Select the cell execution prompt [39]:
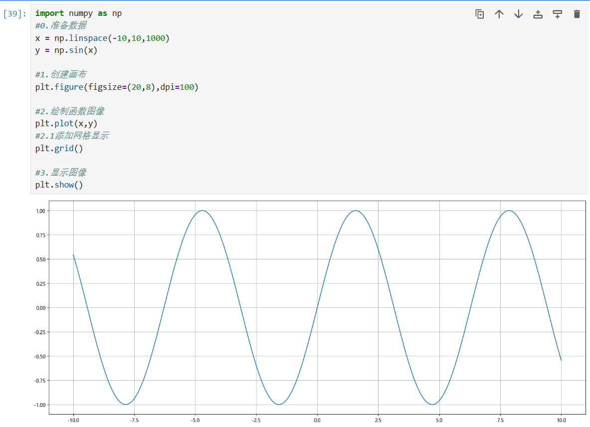The height and width of the screenshot is (427, 590). point(14,14)
